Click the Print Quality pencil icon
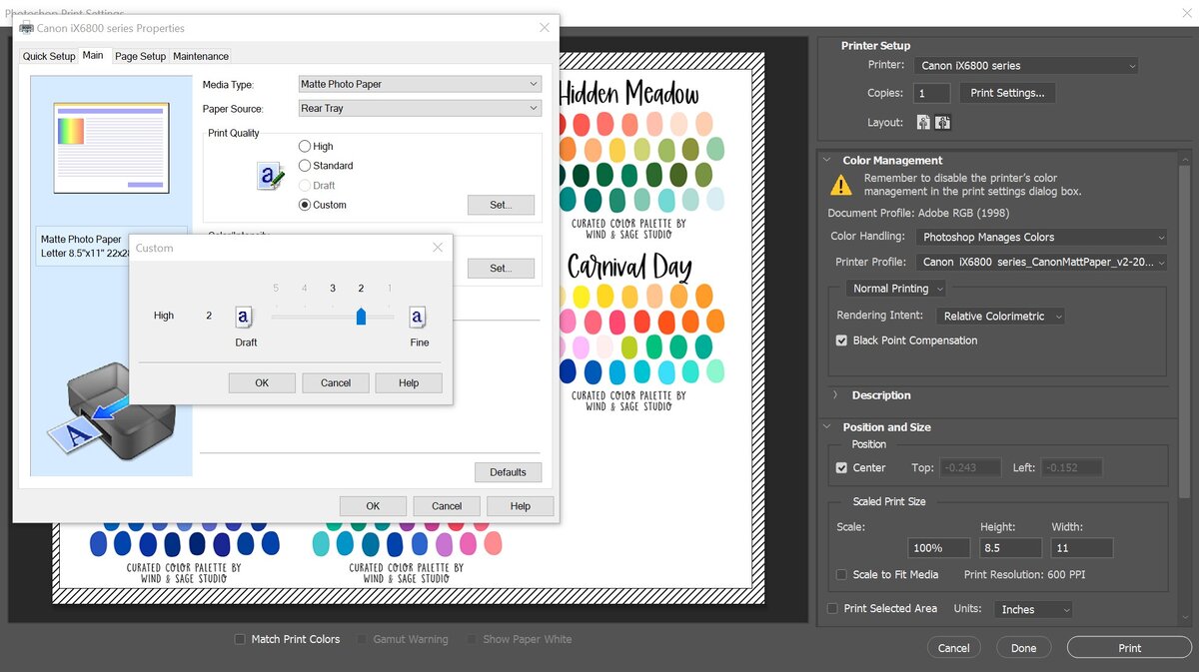The image size is (1199, 672). (270, 177)
